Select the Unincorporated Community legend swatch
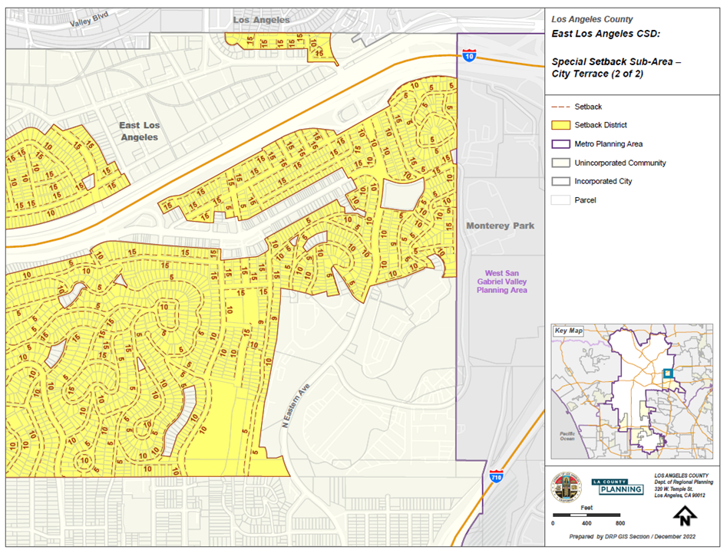 click(560, 163)
